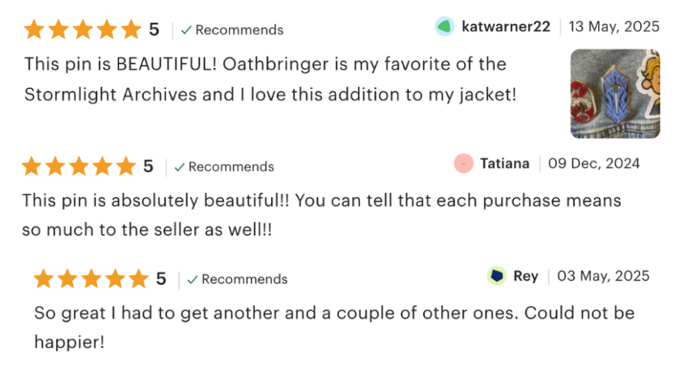Click katwarner22's green avatar icon
The image size is (674, 374).
pos(445,27)
